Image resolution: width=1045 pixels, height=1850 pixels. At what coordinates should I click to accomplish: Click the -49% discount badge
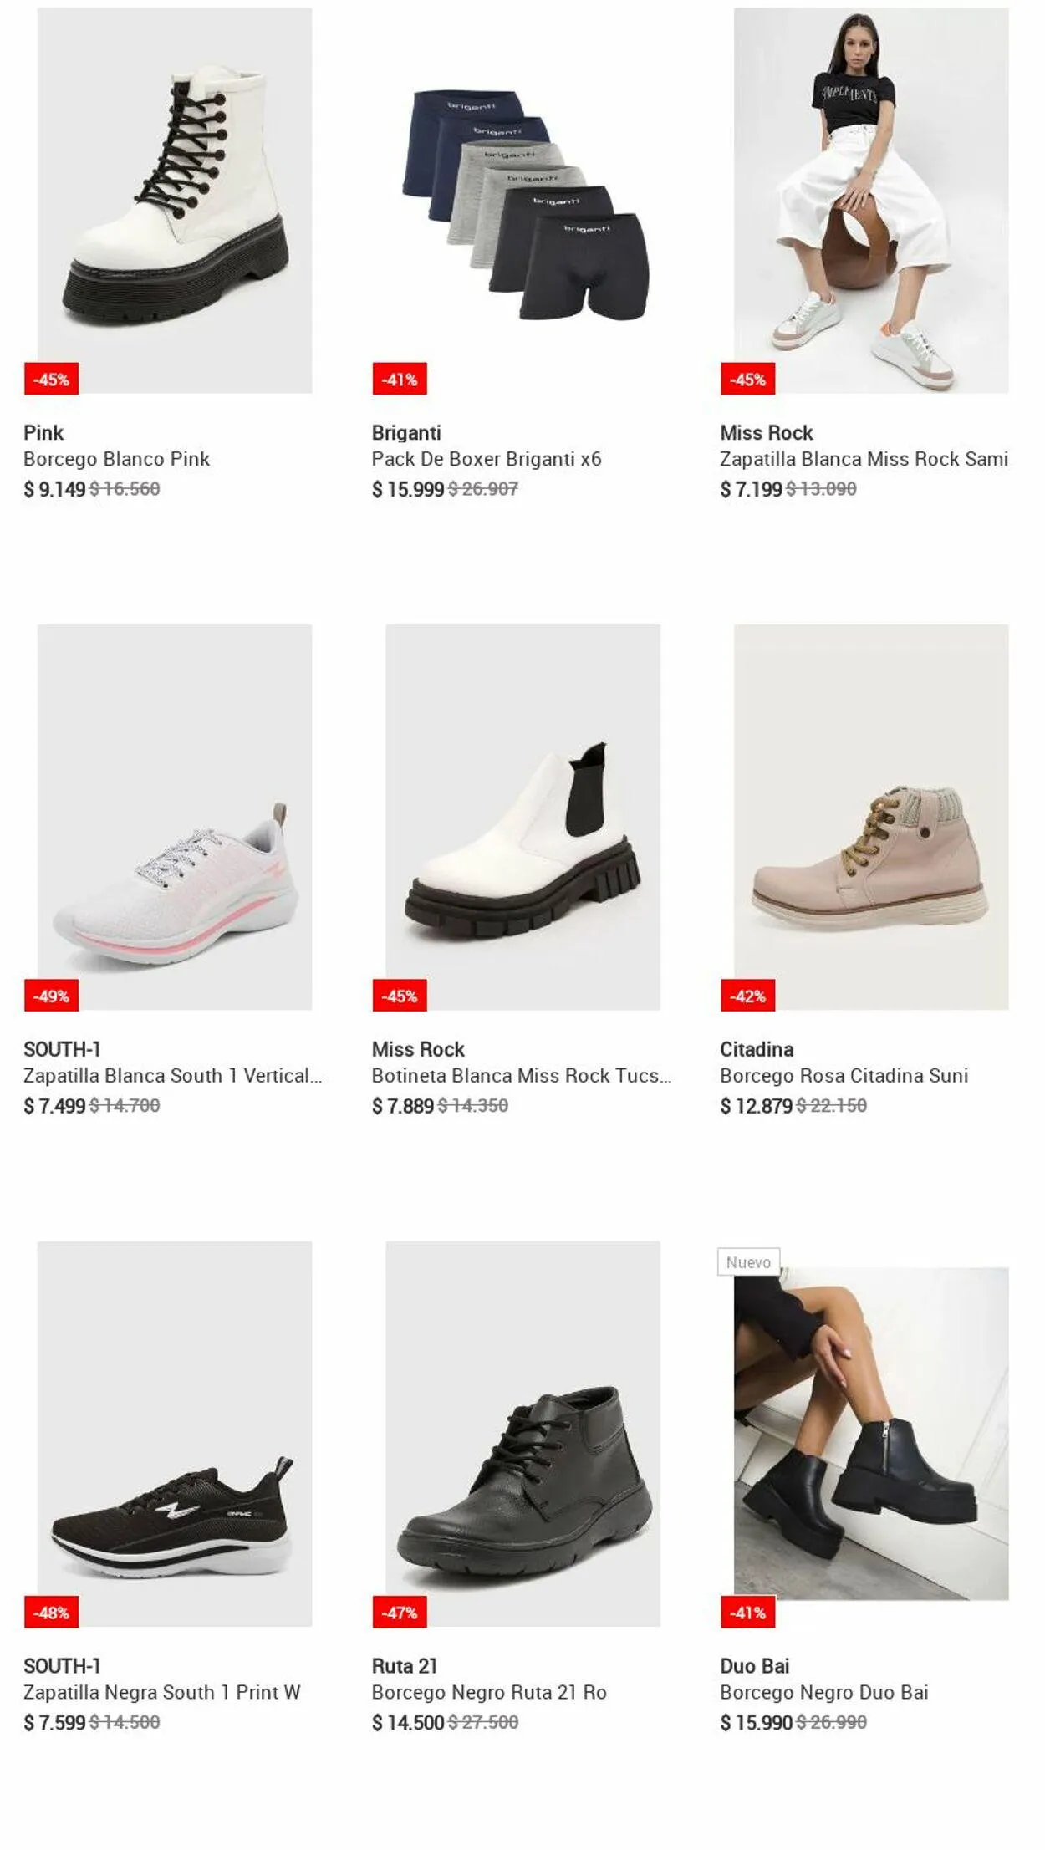coord(51,996)
